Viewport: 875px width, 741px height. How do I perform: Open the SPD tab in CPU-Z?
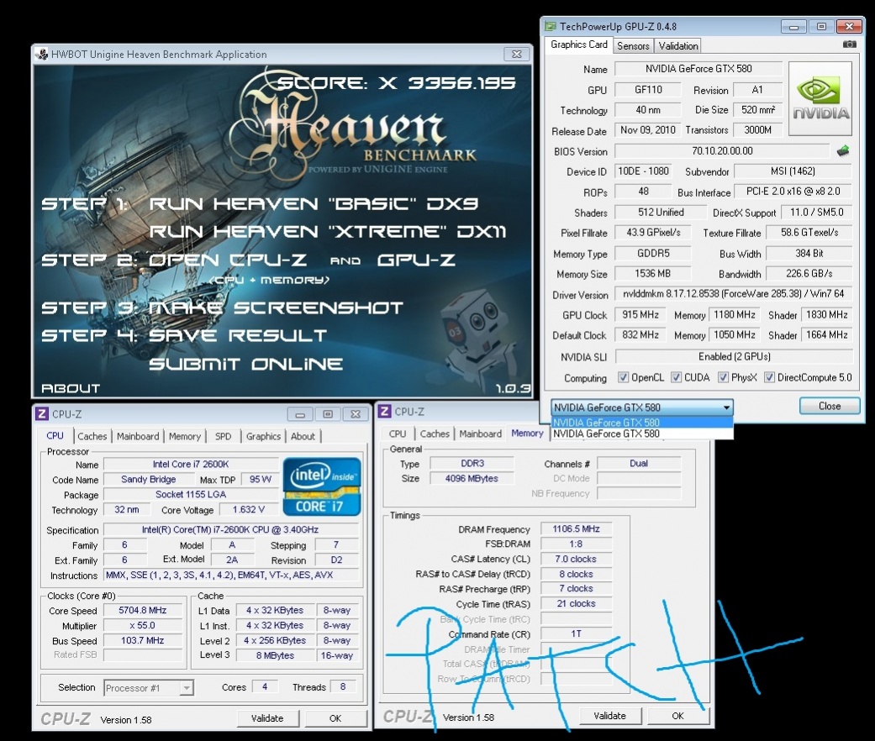pyautogui.click(x=223, y=436)
